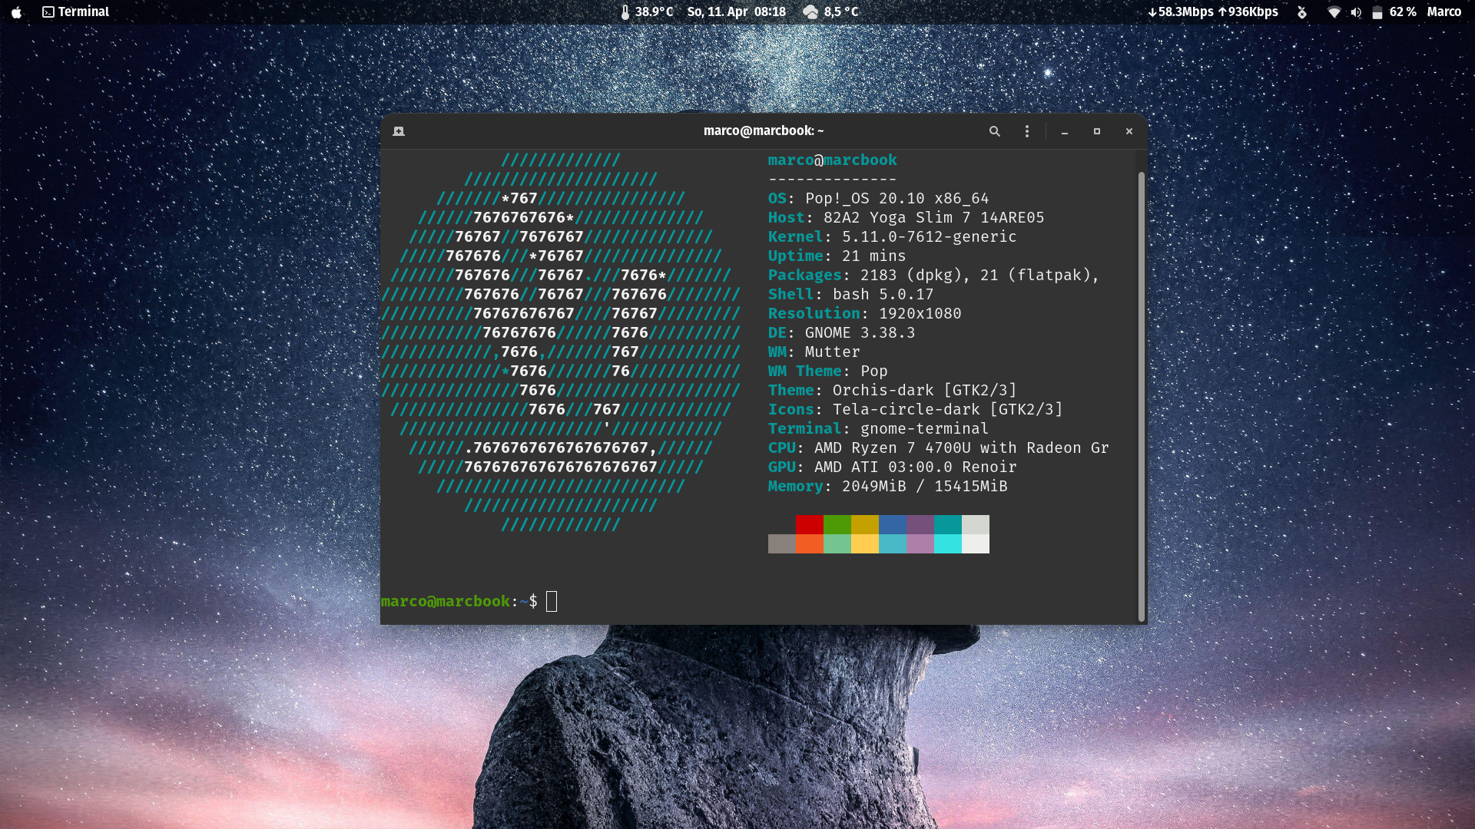
Task: Click the new tab icon in terminal headerbar
Action: pyautogui.click(x=399, y=131)
